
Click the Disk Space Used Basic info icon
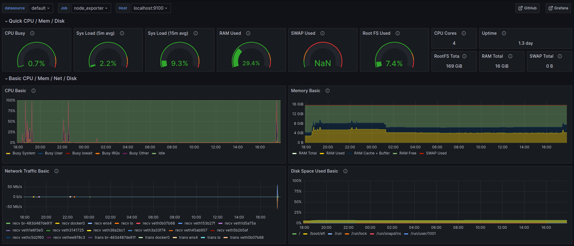(345, 171)
